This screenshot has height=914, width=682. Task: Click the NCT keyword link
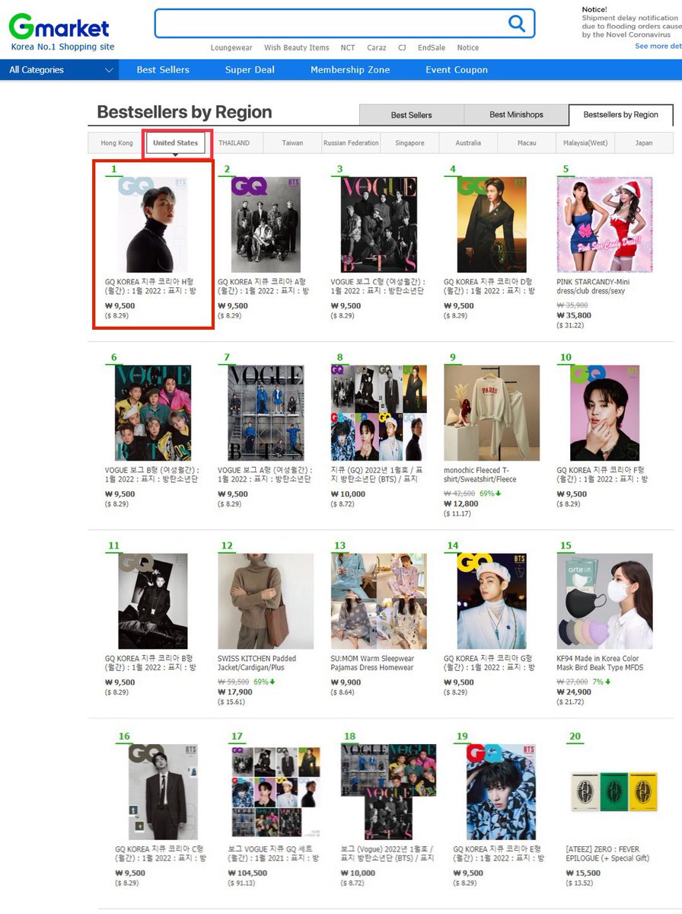pos(348,48)
